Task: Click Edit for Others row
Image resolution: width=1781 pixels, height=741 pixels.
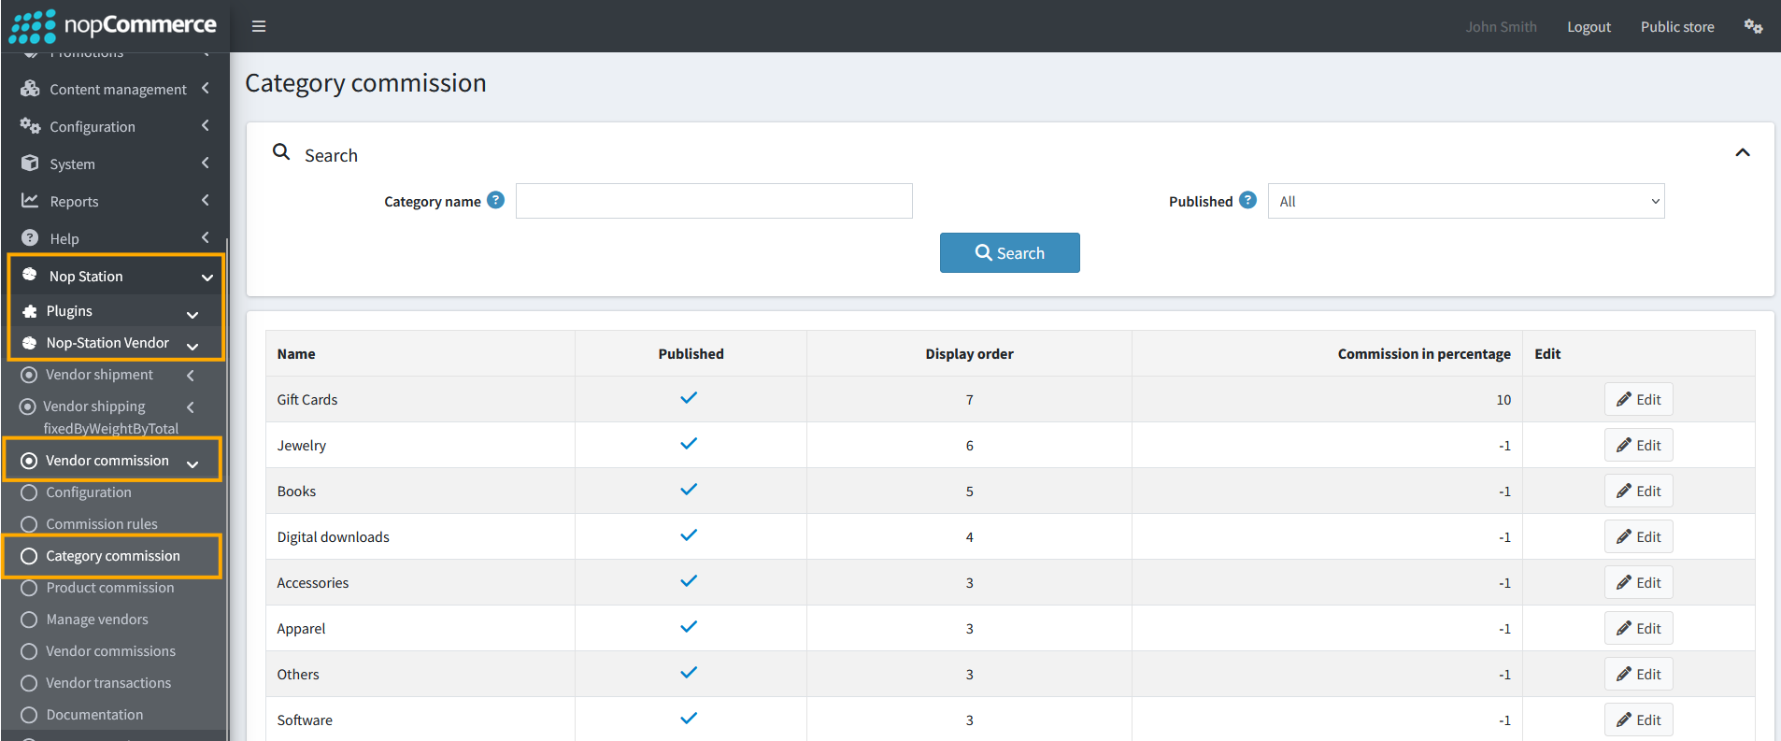Action: (1639, 674)
